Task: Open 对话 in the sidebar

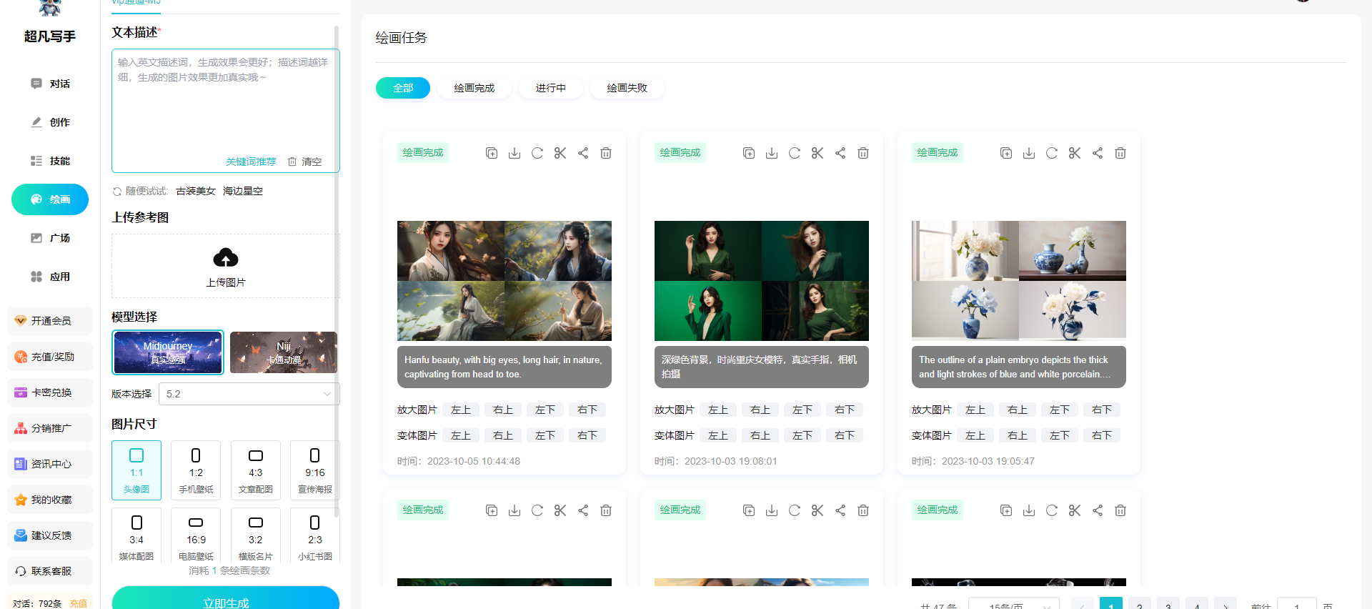Action: pos(50,84)
